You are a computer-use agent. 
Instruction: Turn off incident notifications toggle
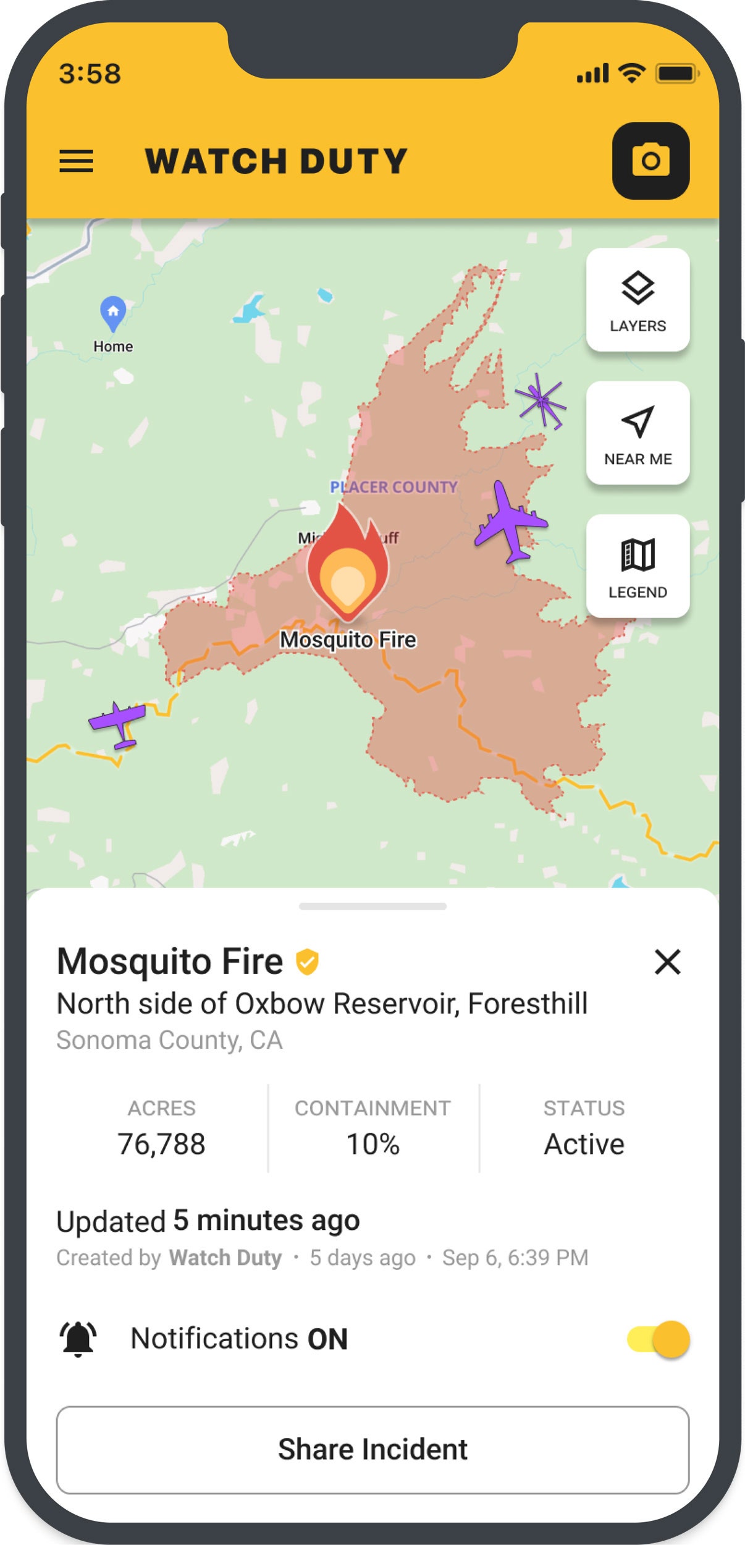pyautogui.click(x=659, y=1339)
